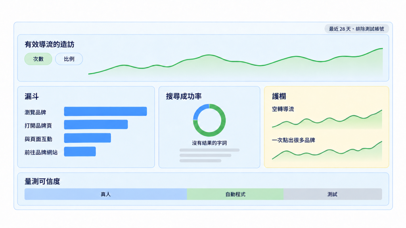Viewport: 406px width, 228px height.
Task: Select the 測試 segment of the bar
Action: point(333,194)
